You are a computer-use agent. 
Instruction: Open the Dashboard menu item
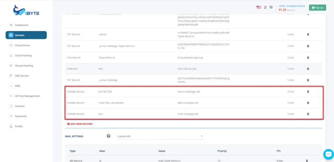(22, 25)
